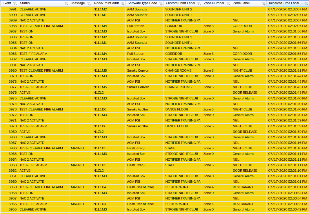Viewport: 309px width, 214px height.
Task: Select DOOR RELEASE zone label in event 3976
Action: (x=245, y=93)
